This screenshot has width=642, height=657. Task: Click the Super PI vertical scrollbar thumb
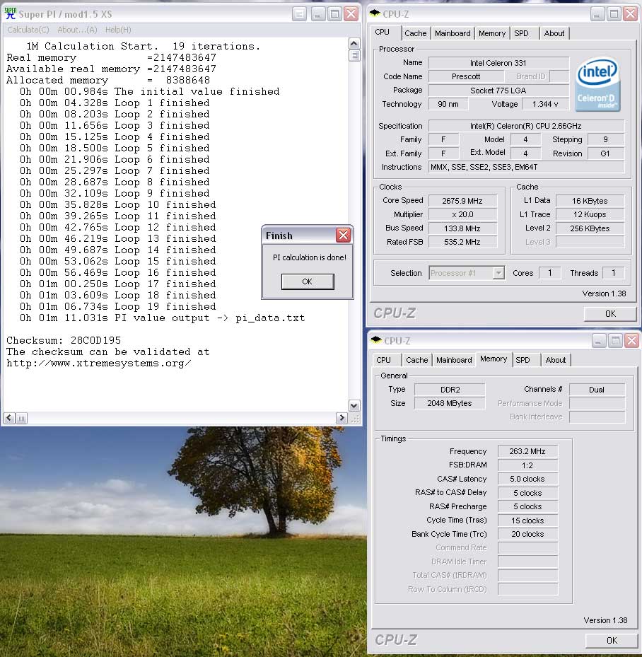pyautogui.click(x=354, y=55)
